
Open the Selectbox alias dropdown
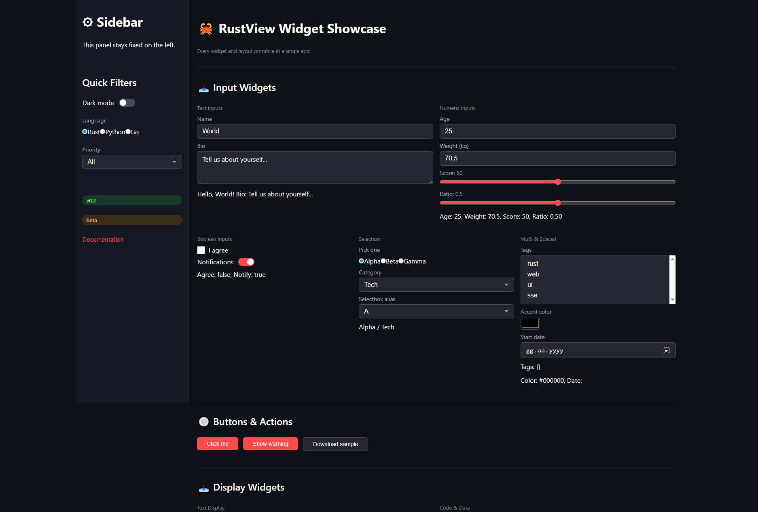(436, 311)
